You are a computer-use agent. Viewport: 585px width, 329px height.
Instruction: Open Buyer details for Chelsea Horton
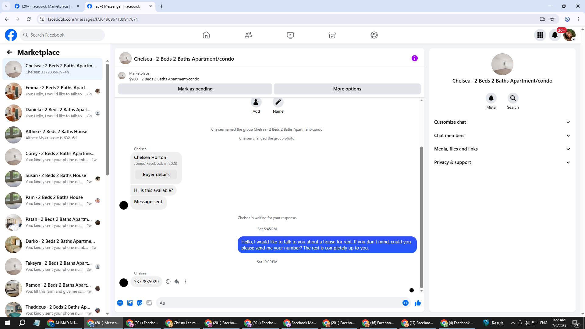156,175
